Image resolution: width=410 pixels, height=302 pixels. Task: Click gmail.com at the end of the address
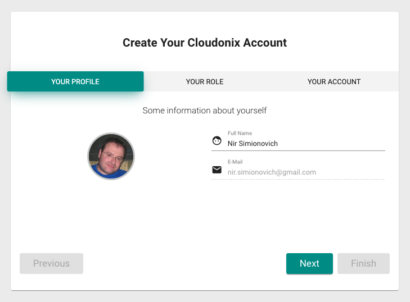(301, 172)
